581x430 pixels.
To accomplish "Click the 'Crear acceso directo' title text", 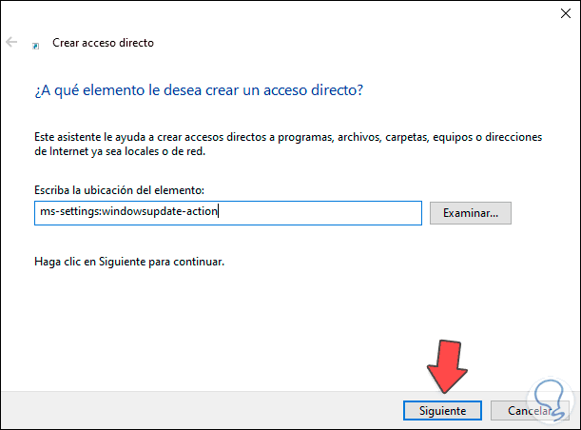I will (105, 43).
